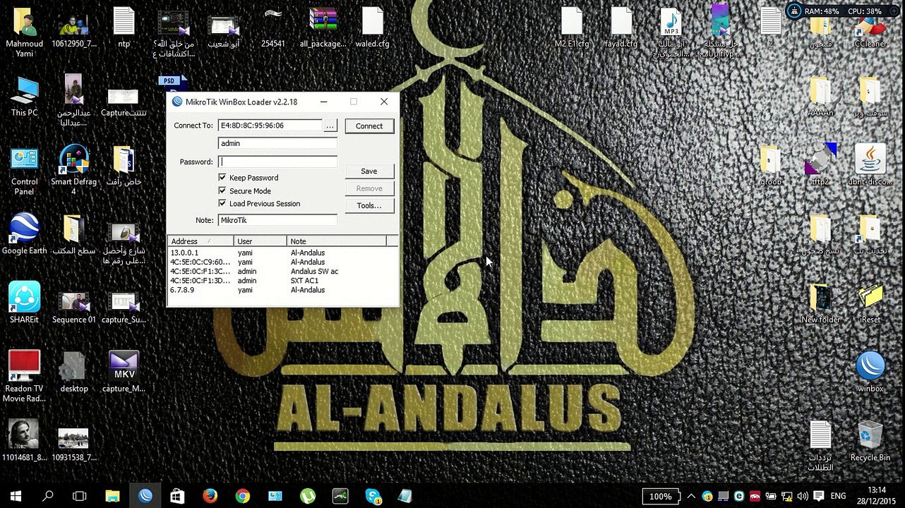Switch to WinBox taskbar button
905x508 pixels.
(x=145, y=496)
